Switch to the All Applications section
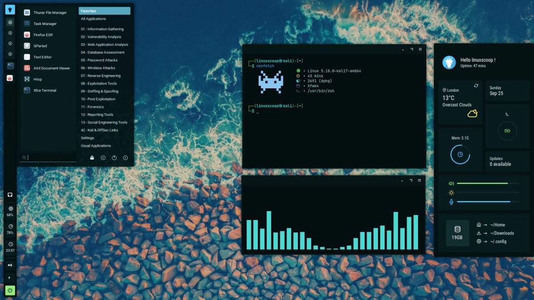 [93, 18]
